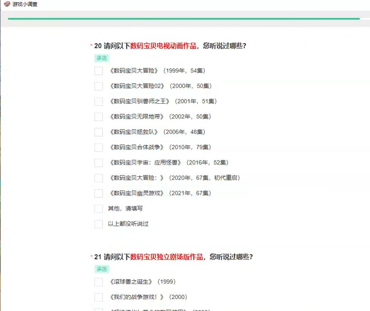Click the 游戏小调查 page title
The image size is (370, 311).
(x=25, y=4)
